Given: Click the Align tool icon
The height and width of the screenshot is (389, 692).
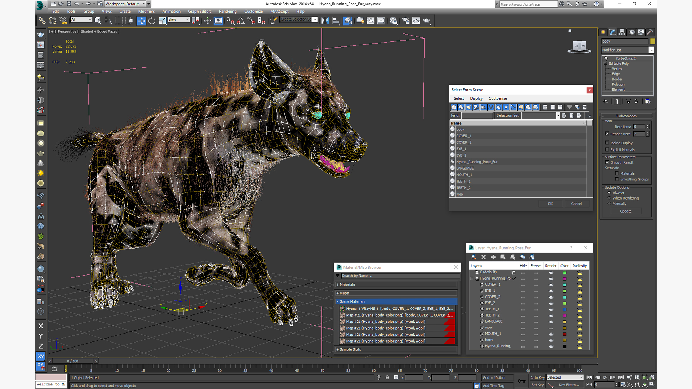Looking at the screenshot, I should coord(336,21).
